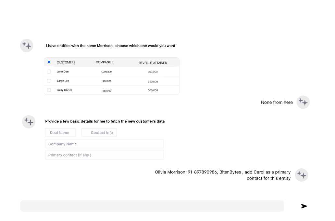Click 'Provide a few basic details' message text
335x221 pixels.
pos(105,121)
